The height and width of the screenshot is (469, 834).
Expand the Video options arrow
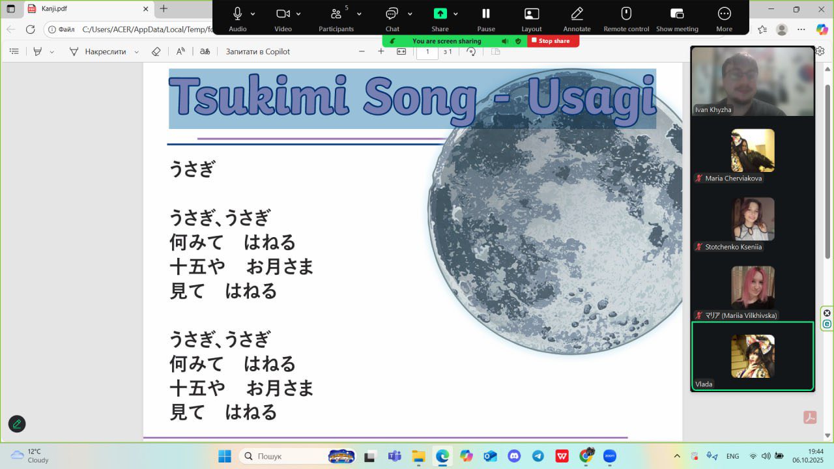pyautogui.click(x=298, y=14)
